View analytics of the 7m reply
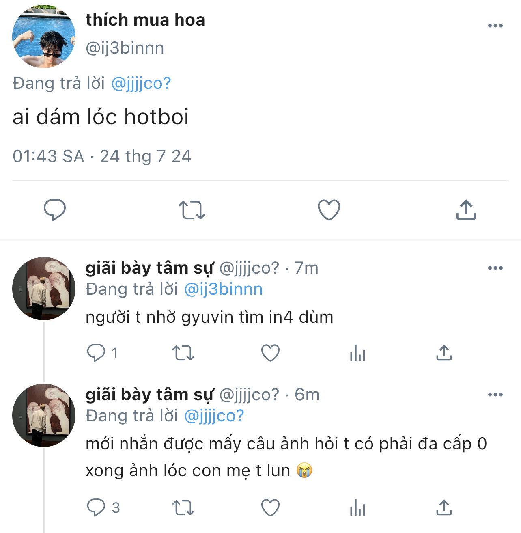Viewport: 521px width, 533px height. tap(357, 353)
